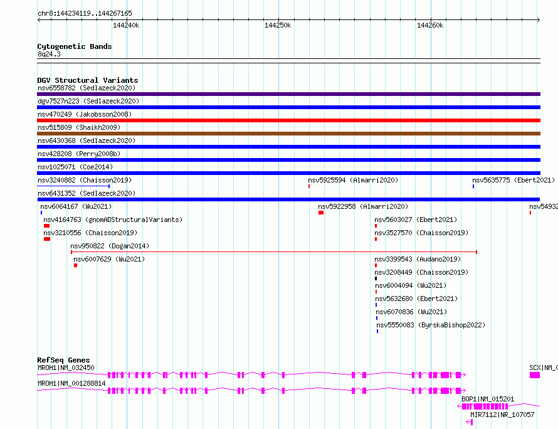Select the 8q24.3 cytogenetic band label
Image resolution: width=558 pixels, height=429 pixels.
point(49,54)
